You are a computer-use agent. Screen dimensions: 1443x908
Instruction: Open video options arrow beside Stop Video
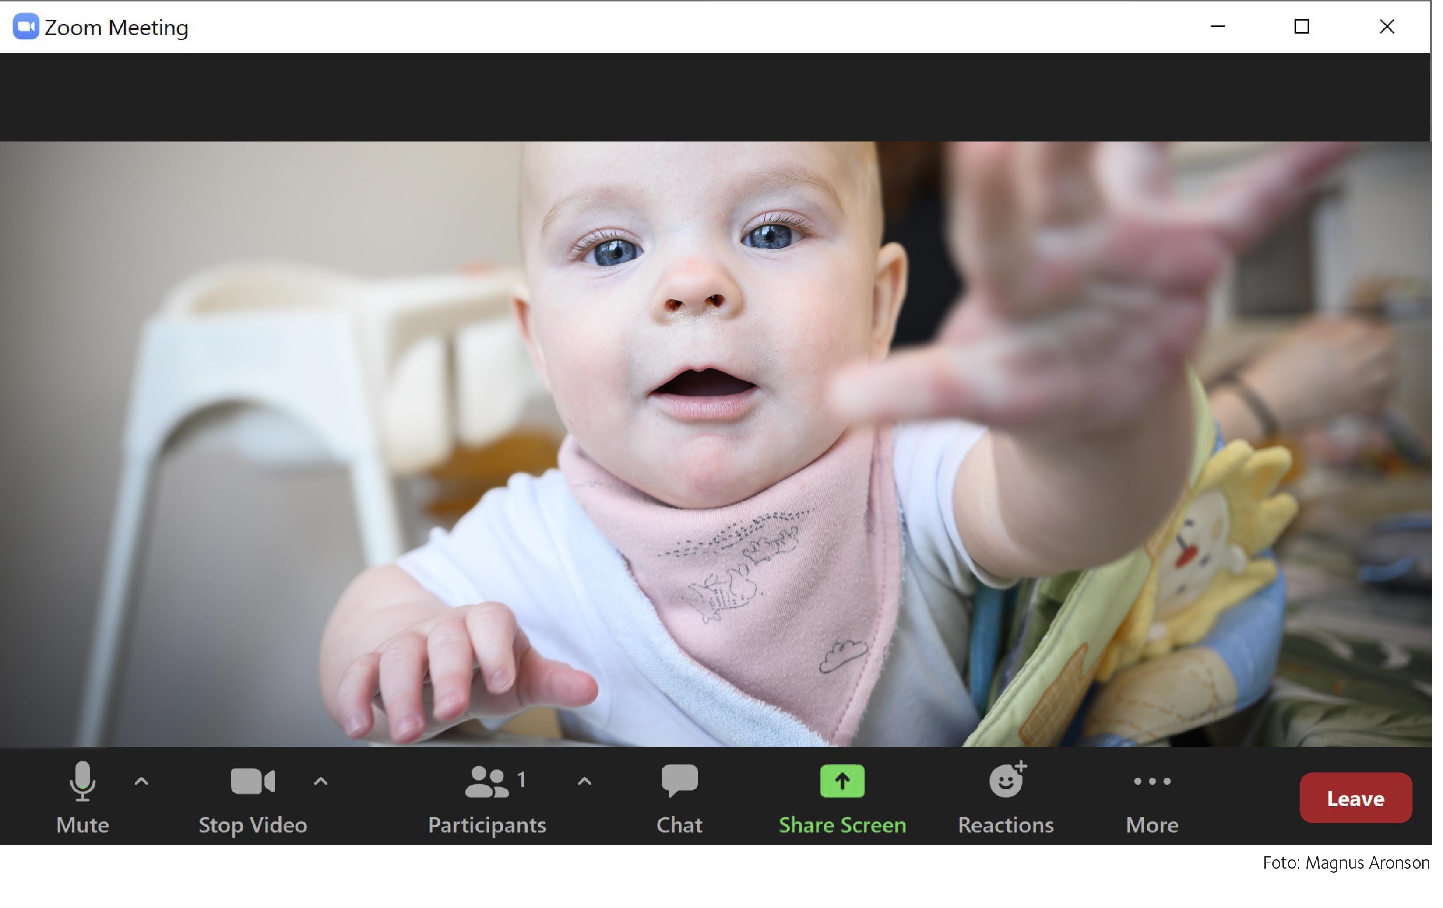tap(321, 782)
